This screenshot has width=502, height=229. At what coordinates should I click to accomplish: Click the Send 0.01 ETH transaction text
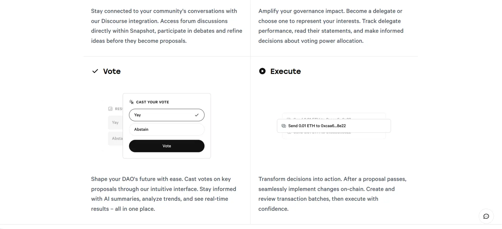coord(317,126)
